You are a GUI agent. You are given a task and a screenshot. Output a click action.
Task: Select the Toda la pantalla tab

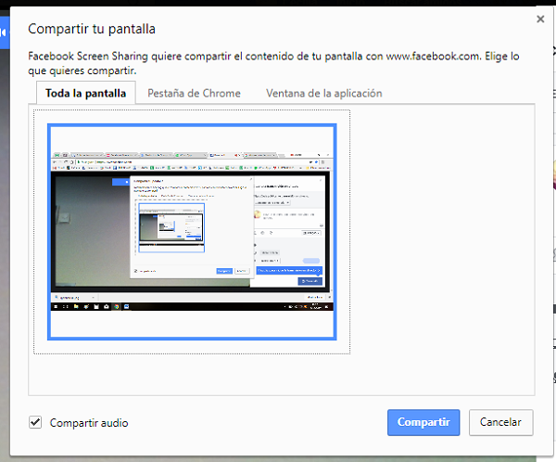pyautogui.click(x=85, y=93)
